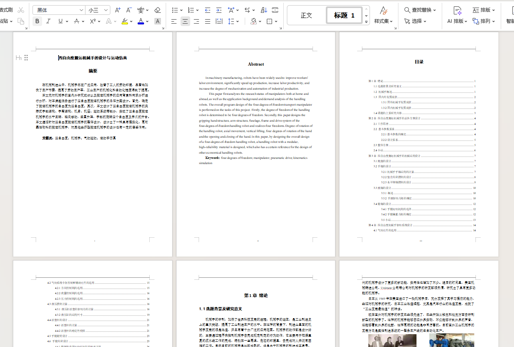The width and height of the screenshot is (514, 347).
Task: Apply the 正文 style
Action: 306,15
